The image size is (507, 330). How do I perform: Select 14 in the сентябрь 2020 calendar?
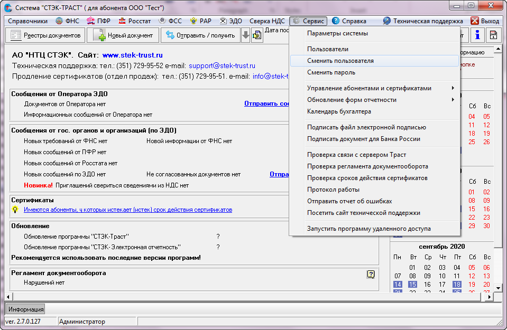click(x=398, y=285)
